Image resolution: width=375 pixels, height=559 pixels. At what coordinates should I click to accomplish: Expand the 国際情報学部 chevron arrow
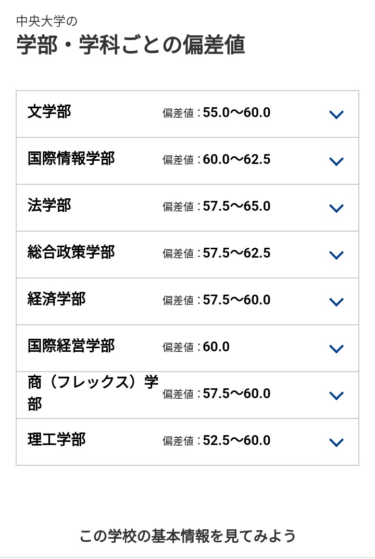[336, 161]
